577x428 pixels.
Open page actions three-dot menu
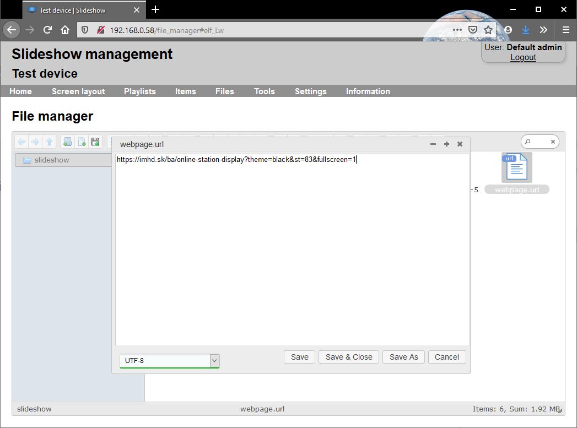pyautogui.click(x=457, y=30)
